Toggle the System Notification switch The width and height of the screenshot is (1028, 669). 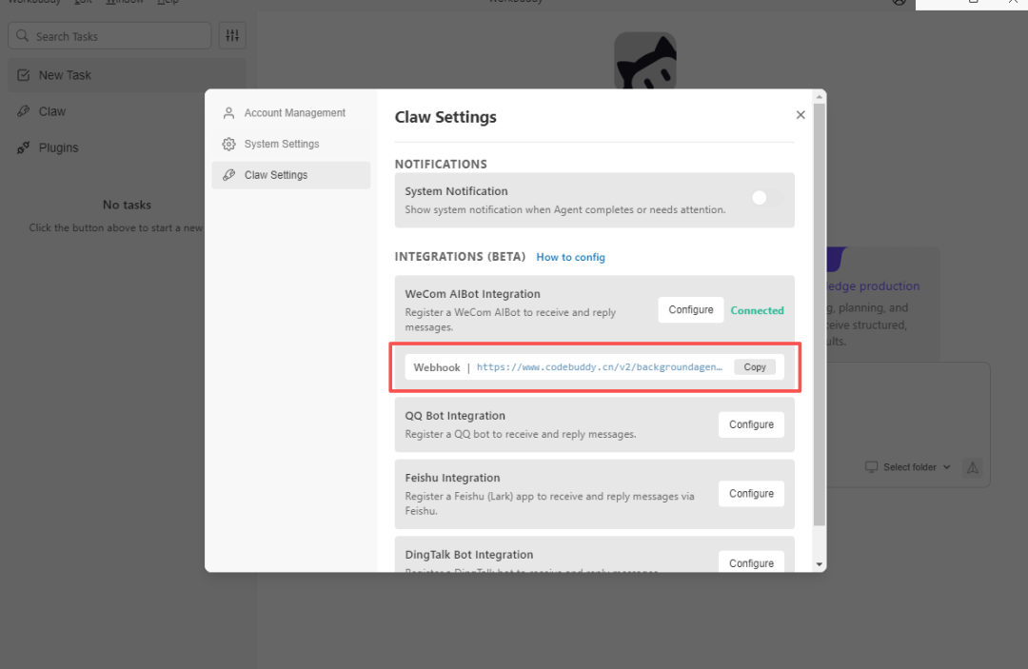[766, 198]
